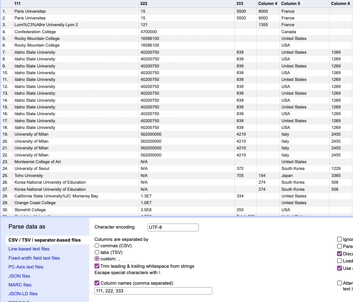Select the custom separator radio button
Screen dimensions: 353x302
point(97,259)
